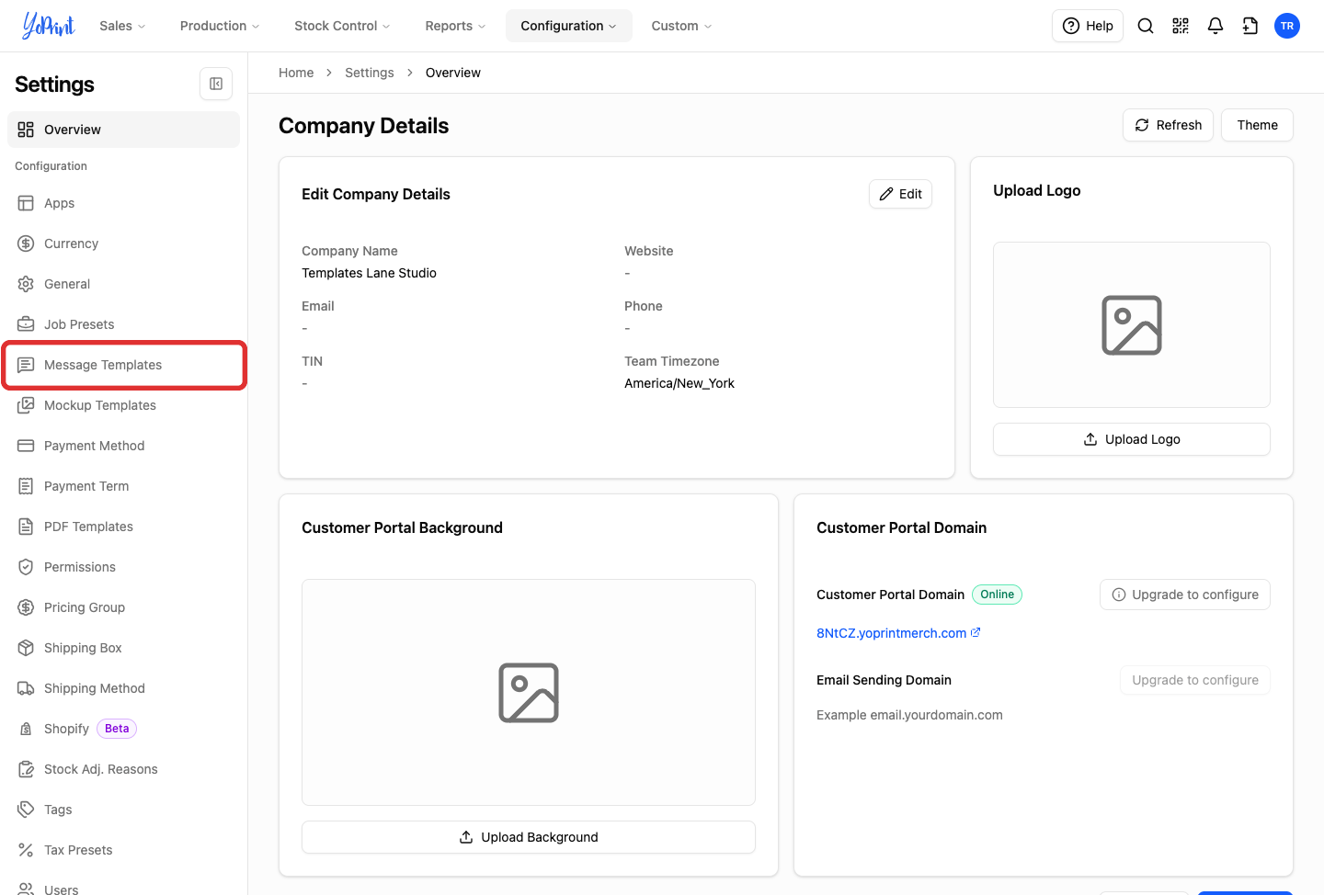This screenshot has width=1324, height=895.
Task: Open the QR code scanner icon
Action: click(1181, 26)
